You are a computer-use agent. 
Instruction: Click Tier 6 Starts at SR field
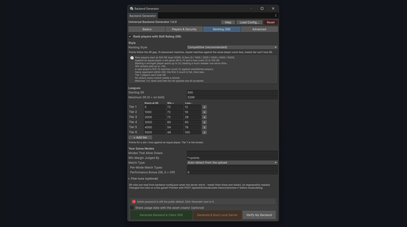pyautogui.click(x=155, y=132)
